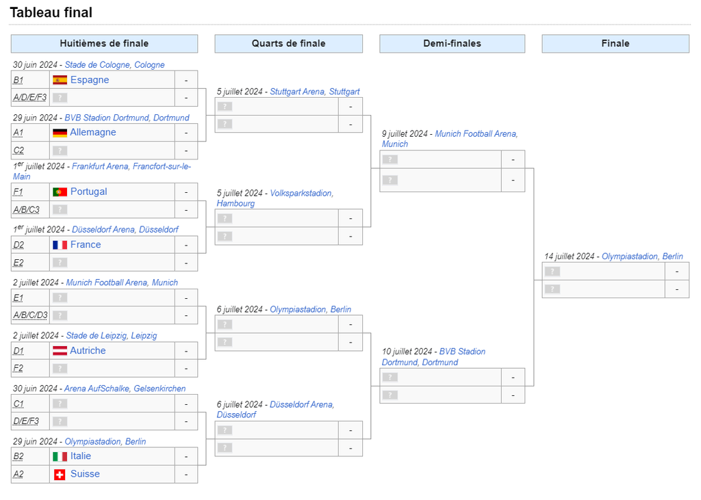Open the Stade de Leipzig, Leipzig link
Viewport: 701px width, 500px height.
coord(112,336)
